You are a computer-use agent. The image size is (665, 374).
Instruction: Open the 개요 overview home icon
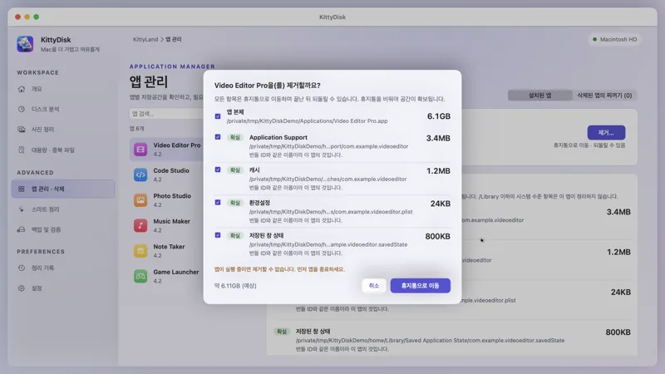tap(22, 89)
